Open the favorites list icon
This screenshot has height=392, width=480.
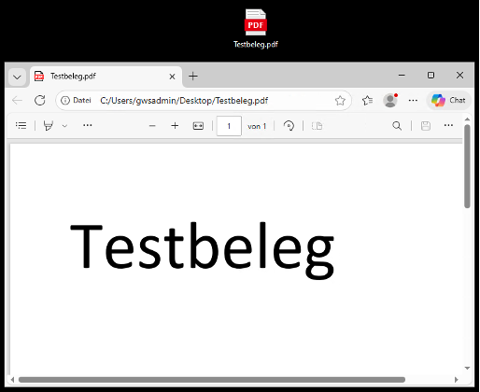pos(367,101)
